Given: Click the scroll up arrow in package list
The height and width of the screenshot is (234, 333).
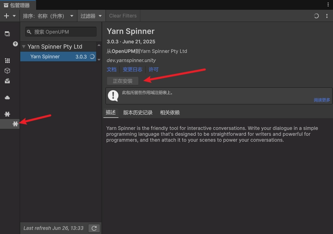Looking at the screenshot, I should [99, 45].
